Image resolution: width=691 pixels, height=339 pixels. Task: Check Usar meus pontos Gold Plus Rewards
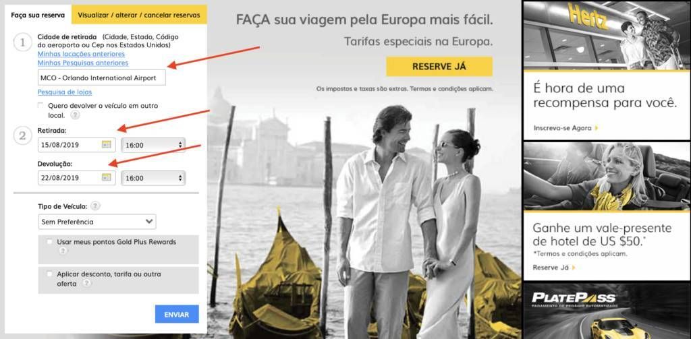pos(49,242)
